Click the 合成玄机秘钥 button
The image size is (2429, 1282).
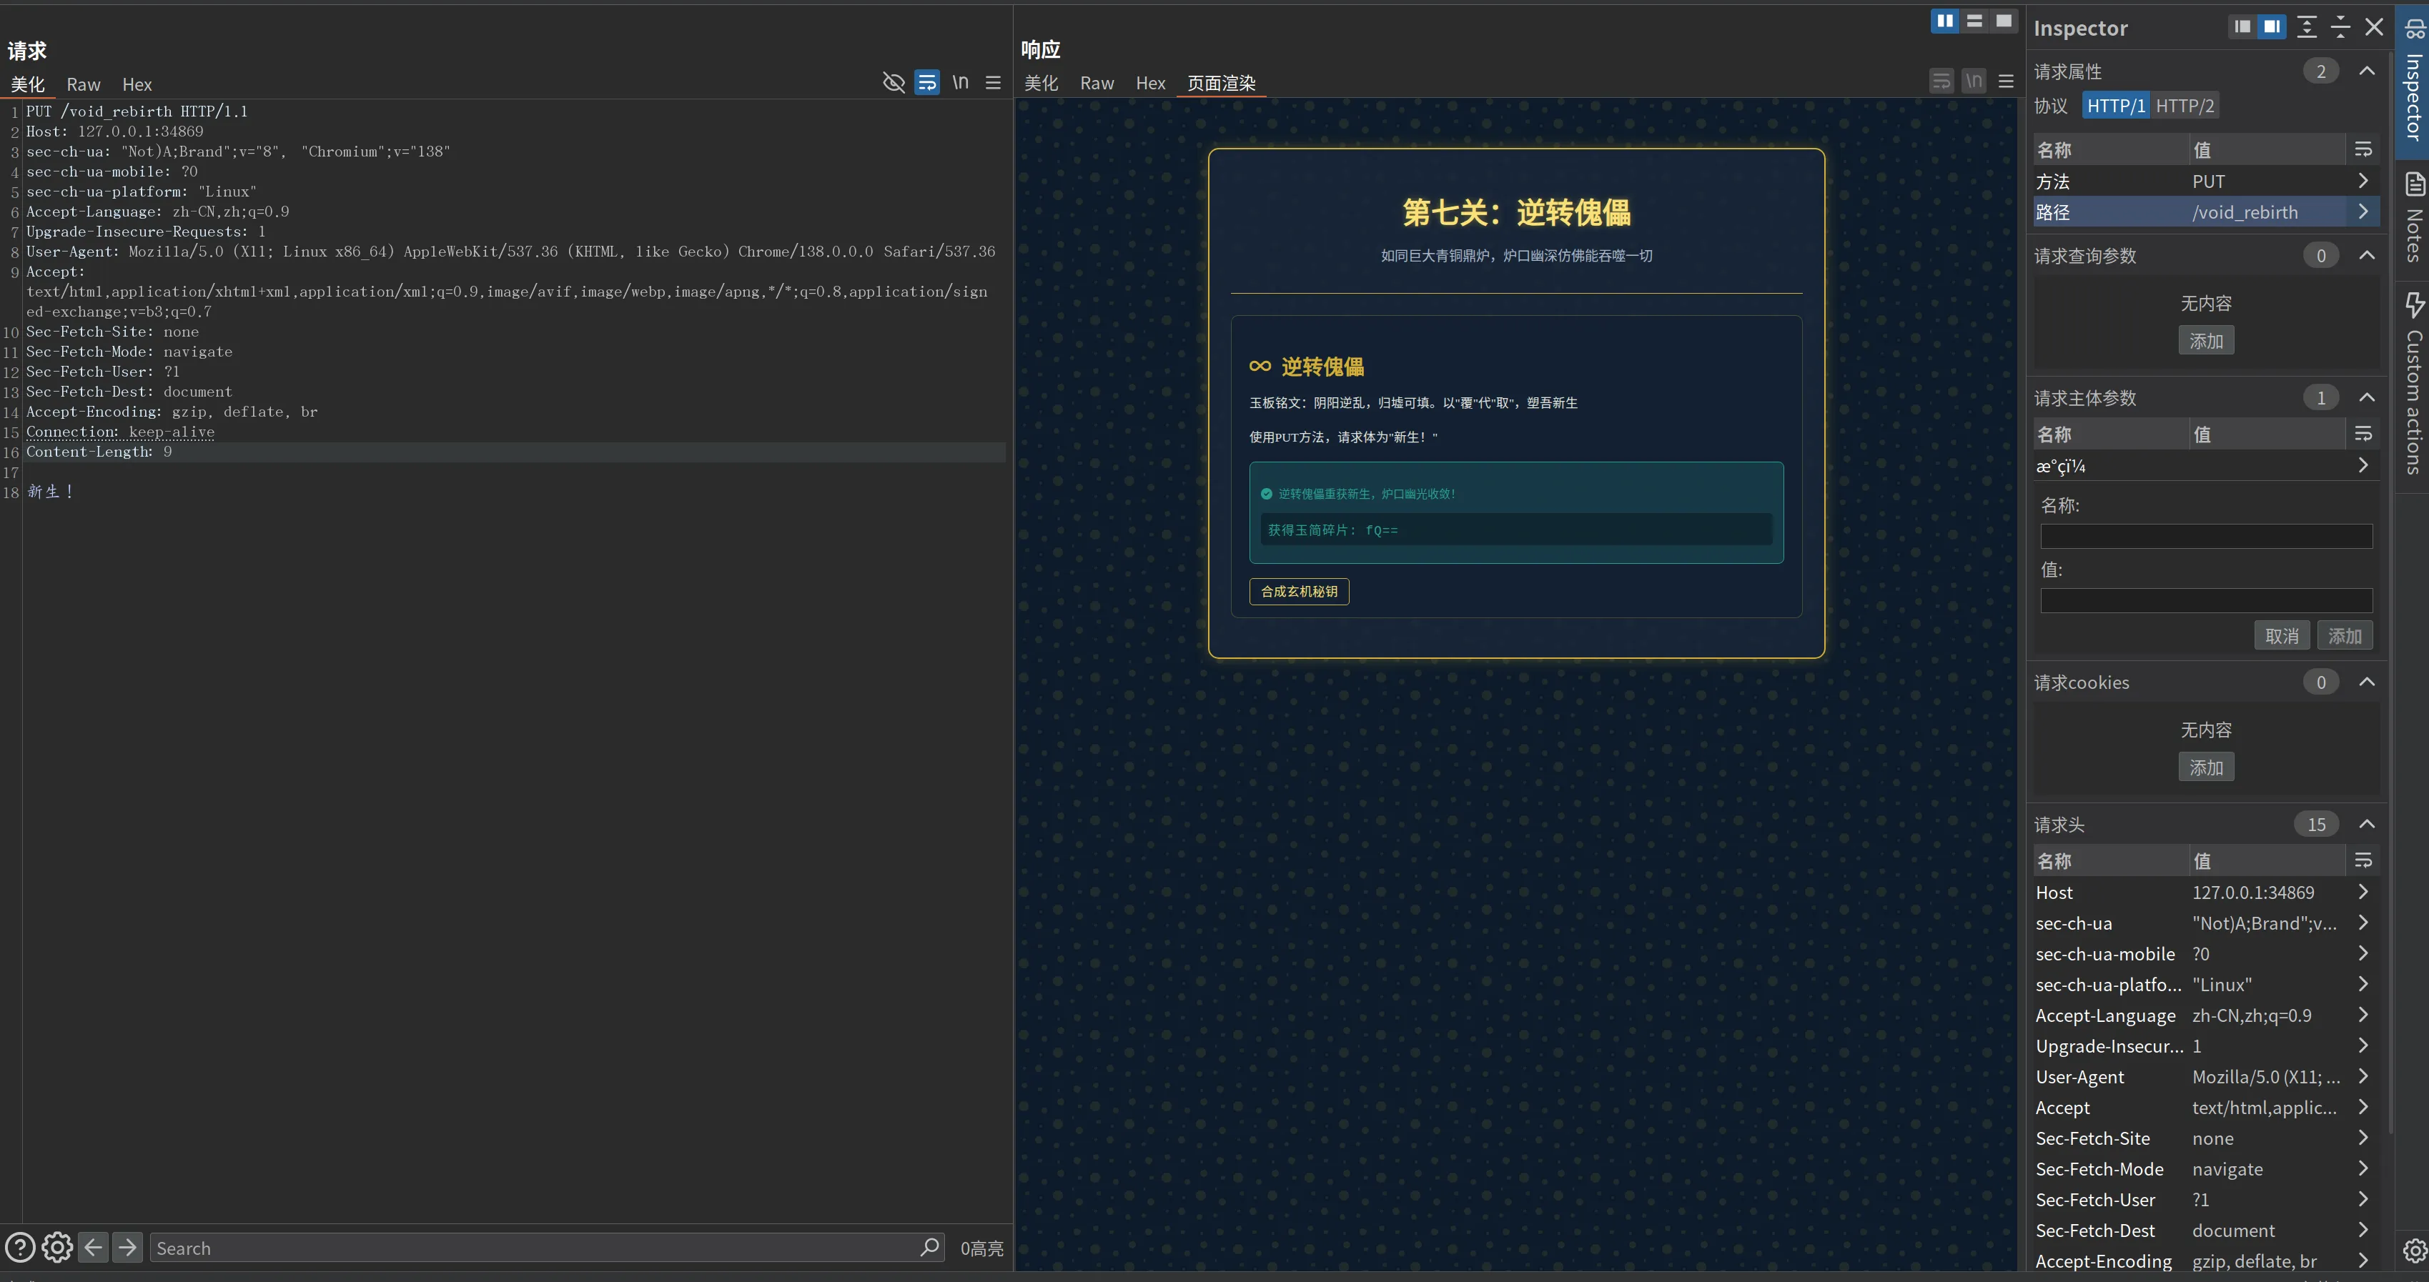tap(1298, 591)
